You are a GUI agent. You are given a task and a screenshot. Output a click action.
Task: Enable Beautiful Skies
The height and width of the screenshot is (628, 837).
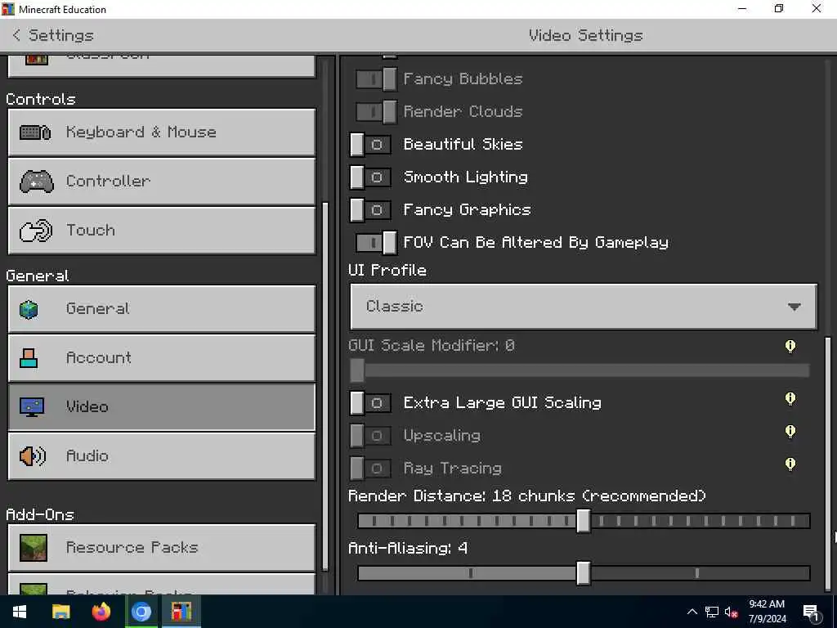(x=370, y=145)
